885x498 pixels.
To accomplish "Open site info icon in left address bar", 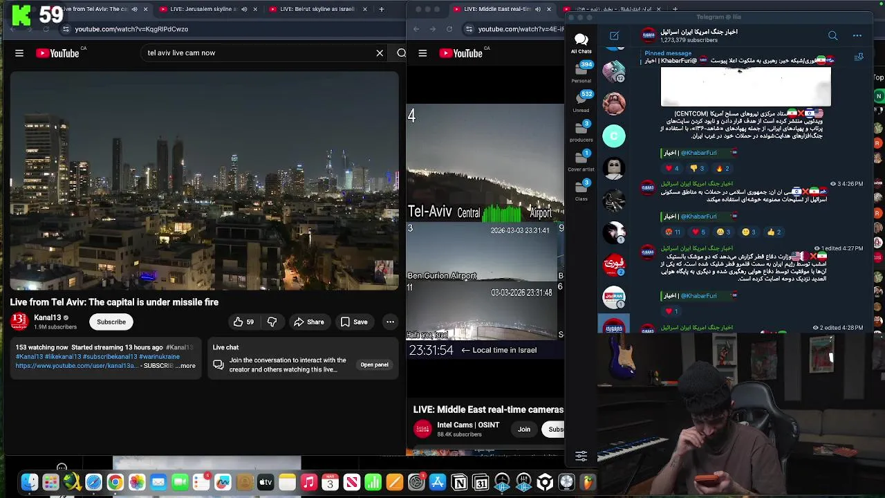I will coord(66,29).
